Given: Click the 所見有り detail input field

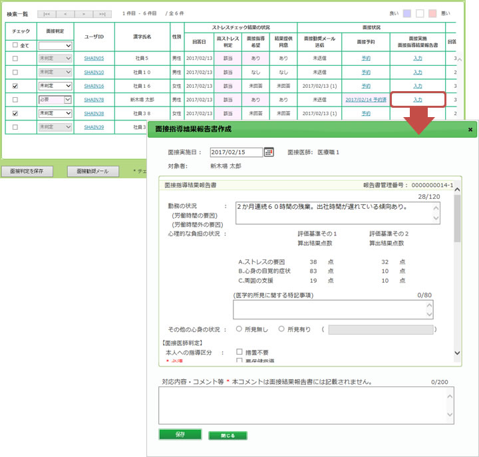Looking at the screenshot, I should coord(381,330).
